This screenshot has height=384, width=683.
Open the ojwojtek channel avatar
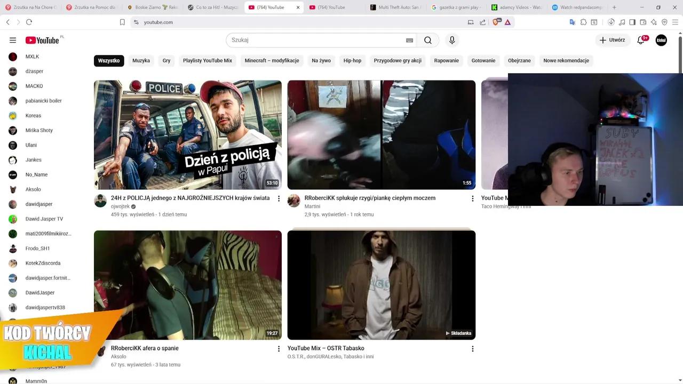(100, 201)
